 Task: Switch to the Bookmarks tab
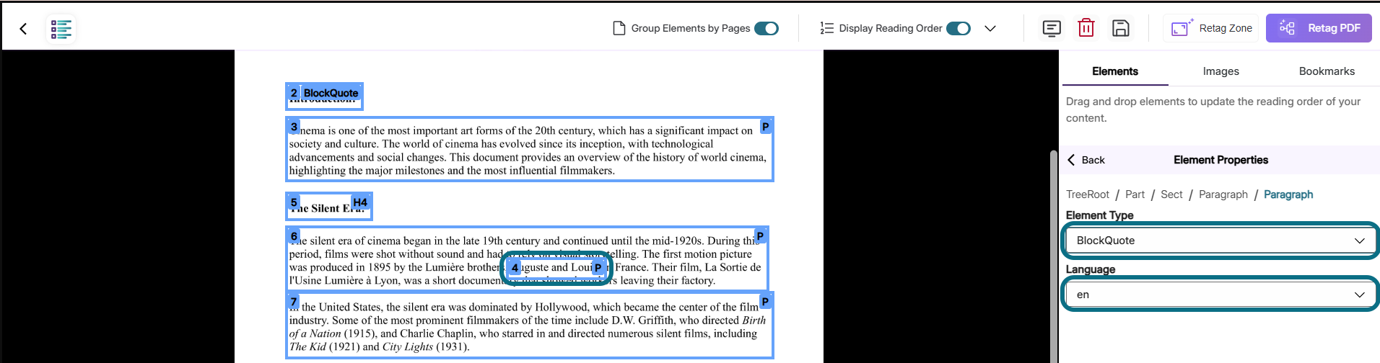point(1327,71)
